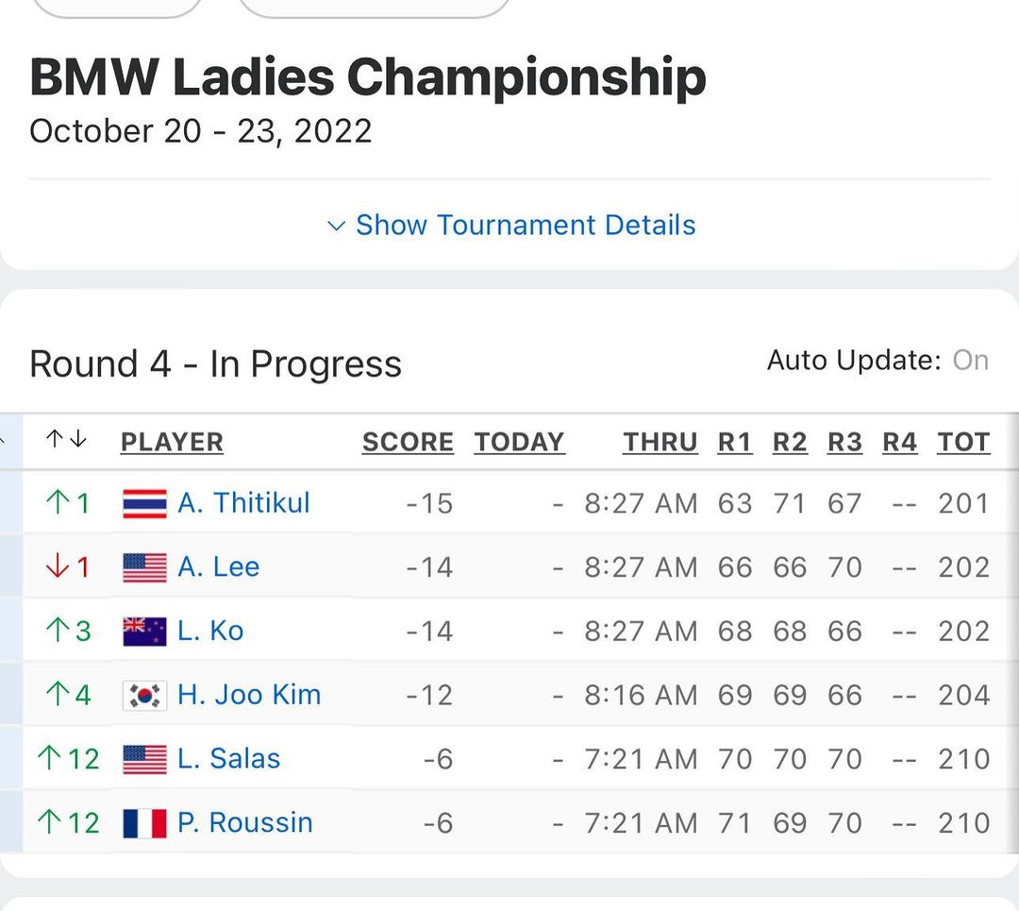
Task: Click the South Korea flag beside H. Joo Kim
Action: tap(145, 696)
